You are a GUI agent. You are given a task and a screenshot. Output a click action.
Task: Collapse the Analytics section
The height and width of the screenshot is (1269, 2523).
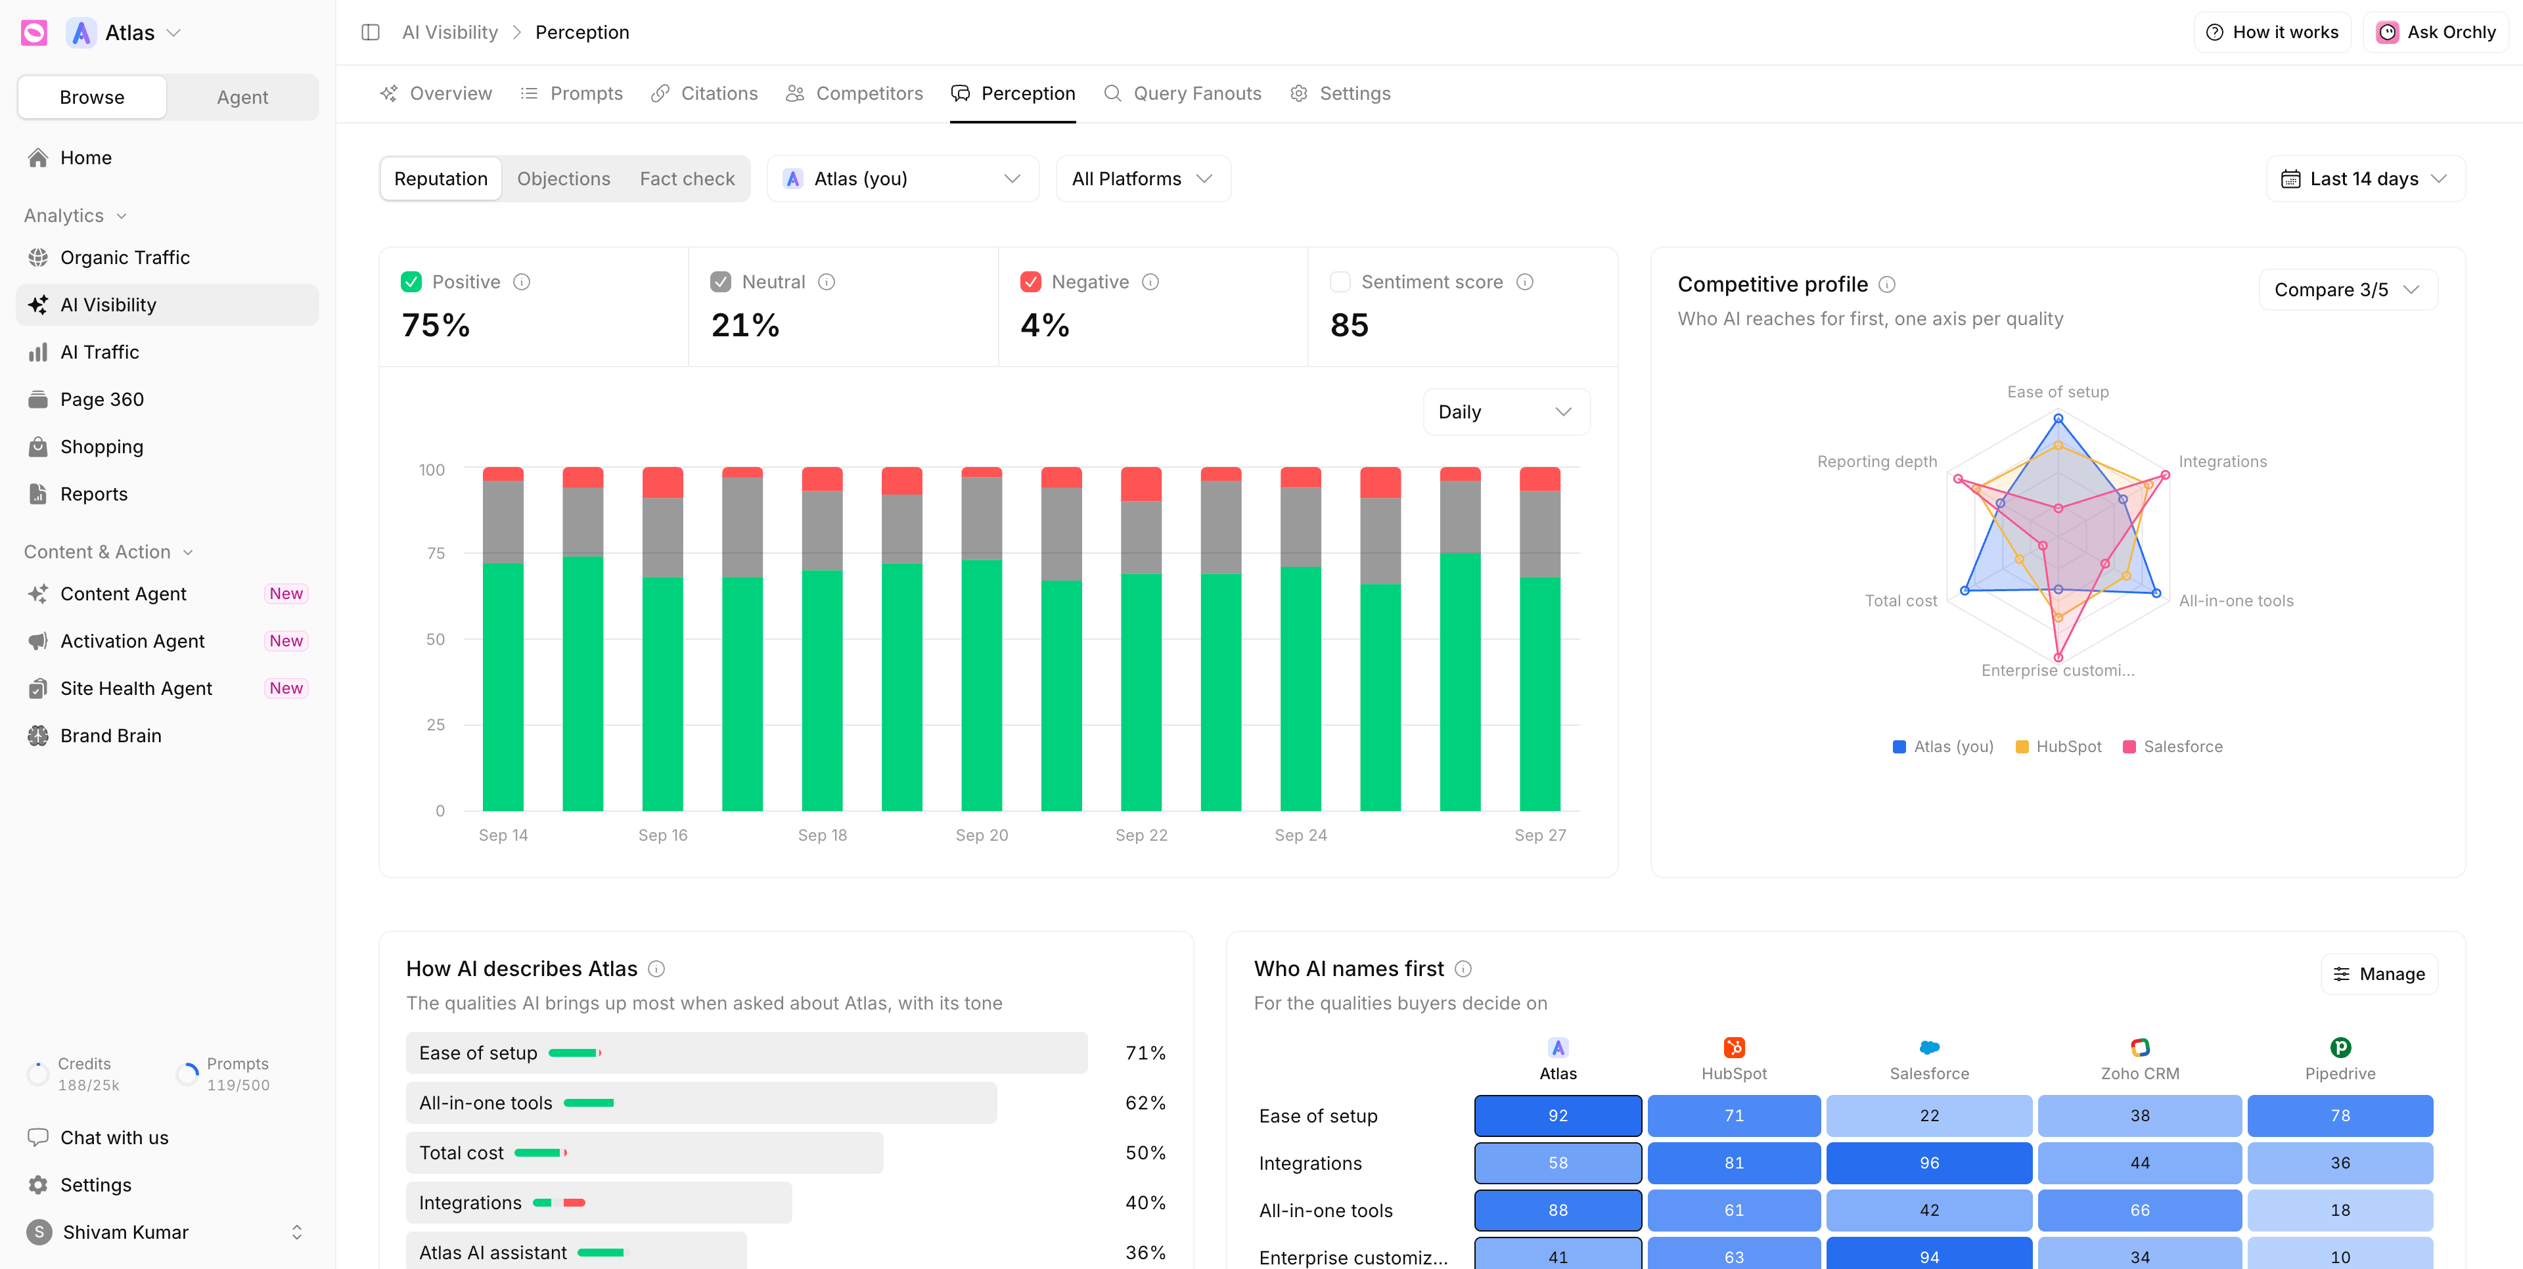(x=76, y=215)
